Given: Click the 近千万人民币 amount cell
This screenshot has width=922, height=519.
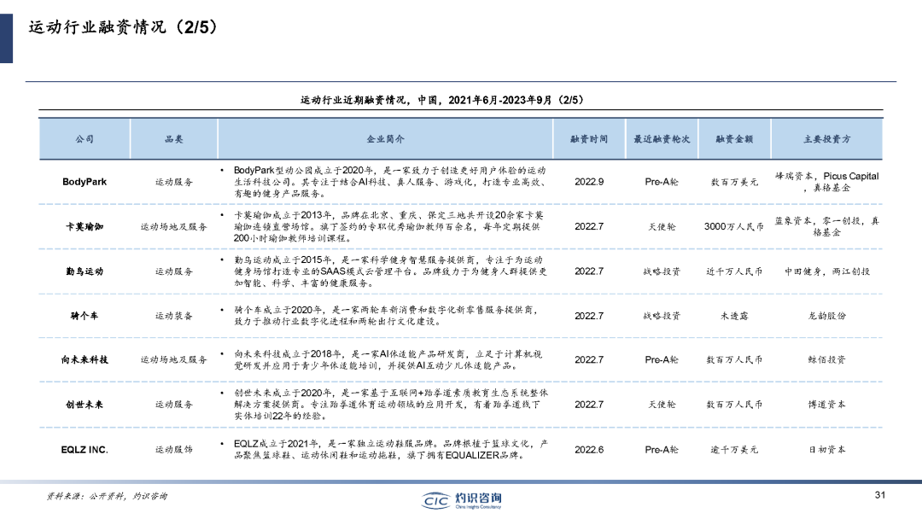Looking at the screenshot, I should [734, 271].
